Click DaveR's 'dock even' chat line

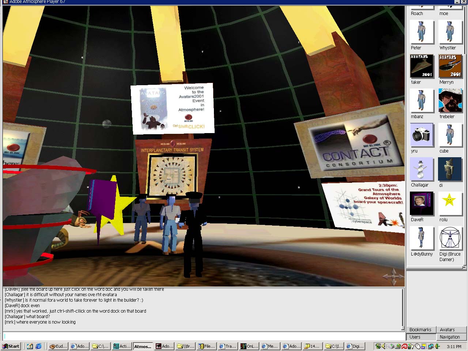(x=22, y=306)
